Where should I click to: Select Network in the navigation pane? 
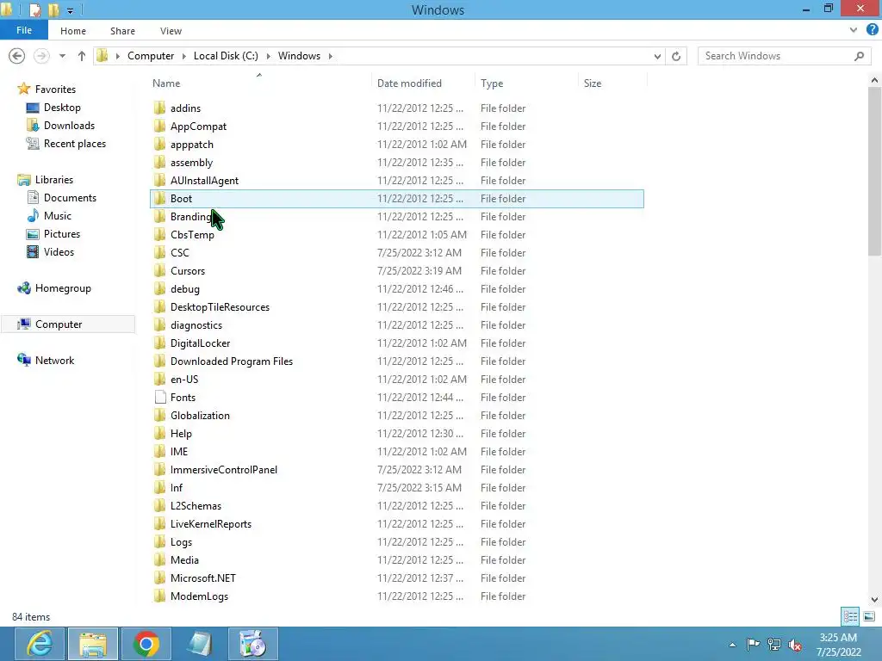(x=54, y=361)
